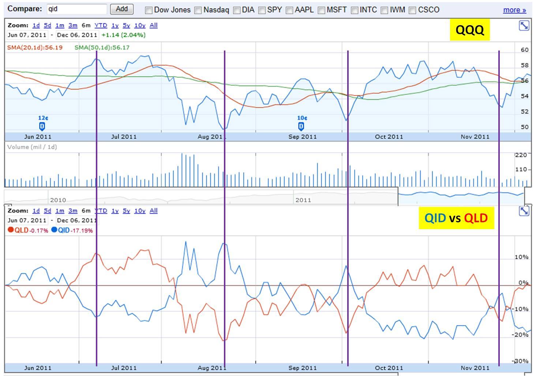This screenshot has width=536, height=376.
Task: Set top chart zoom to 3m
Action: tap(73, 25)
